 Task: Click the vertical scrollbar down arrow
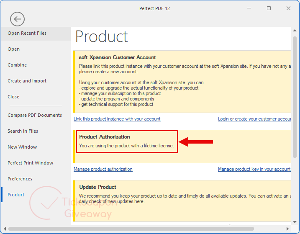[295, 222]
